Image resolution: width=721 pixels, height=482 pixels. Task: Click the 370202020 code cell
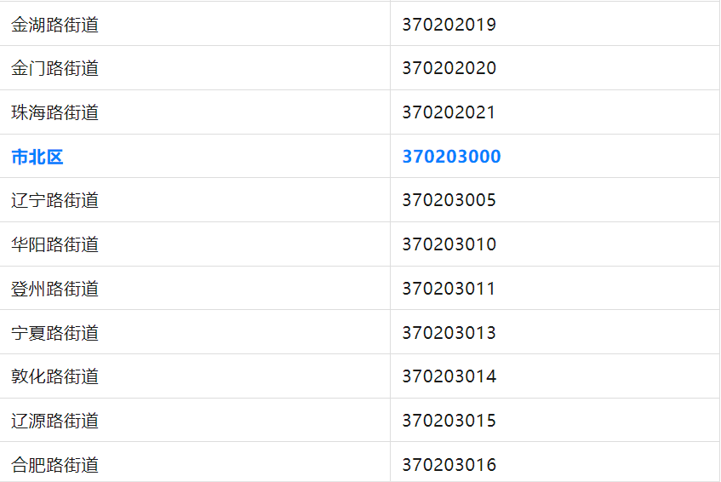coord(449,68)
